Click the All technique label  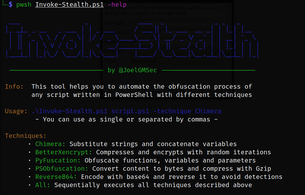point(43,185)
